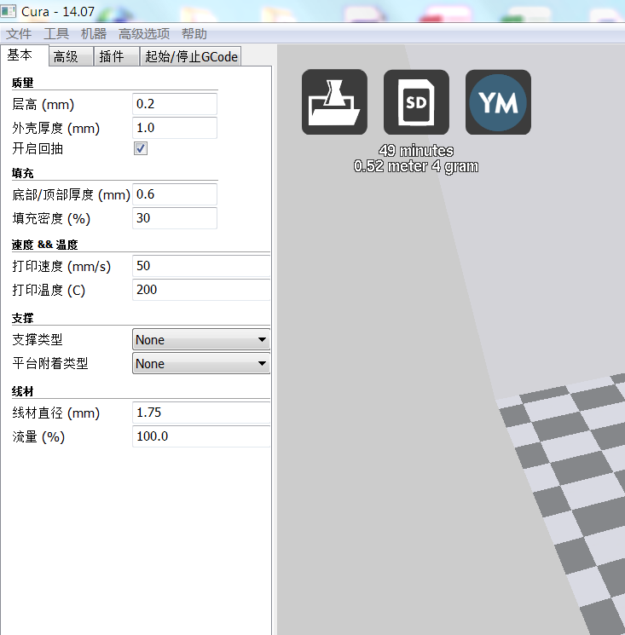Click the SD card save icon

416,102
